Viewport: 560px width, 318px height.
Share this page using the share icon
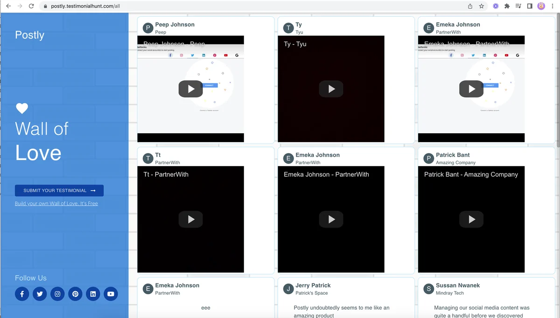click(x=470, y=6)
